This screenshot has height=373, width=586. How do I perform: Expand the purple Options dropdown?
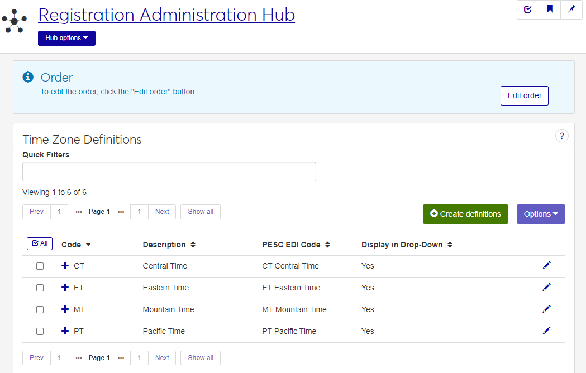click(x=540, y=214)
